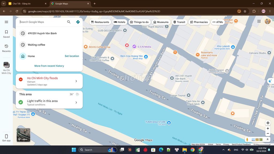Click the Đền Thánh Martino pin
This screenshot has height=154, width=274.
click(167, 27)
